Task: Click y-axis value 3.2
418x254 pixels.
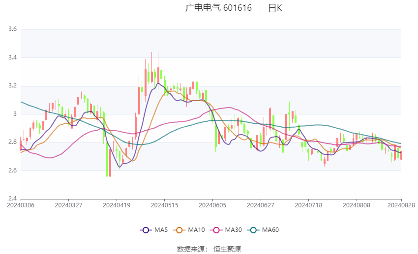Action: pos(12,85)
